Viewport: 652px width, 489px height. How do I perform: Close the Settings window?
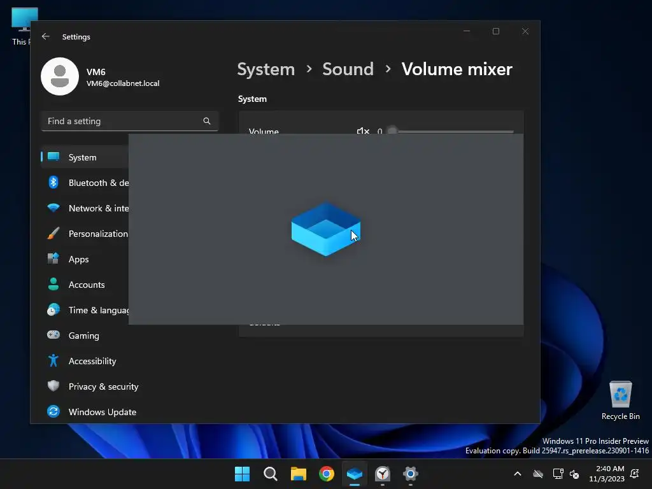click(525, 31)
